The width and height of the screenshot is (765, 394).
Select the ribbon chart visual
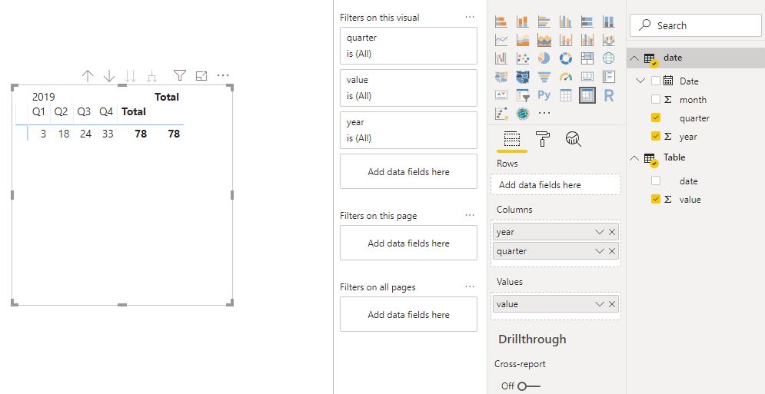[608, 40]
